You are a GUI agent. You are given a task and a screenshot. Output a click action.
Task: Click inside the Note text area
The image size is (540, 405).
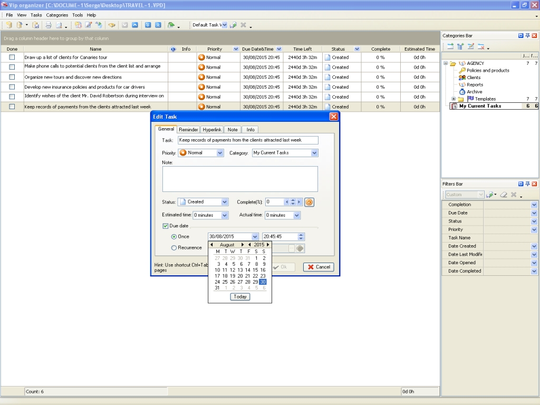coord(240,179)
